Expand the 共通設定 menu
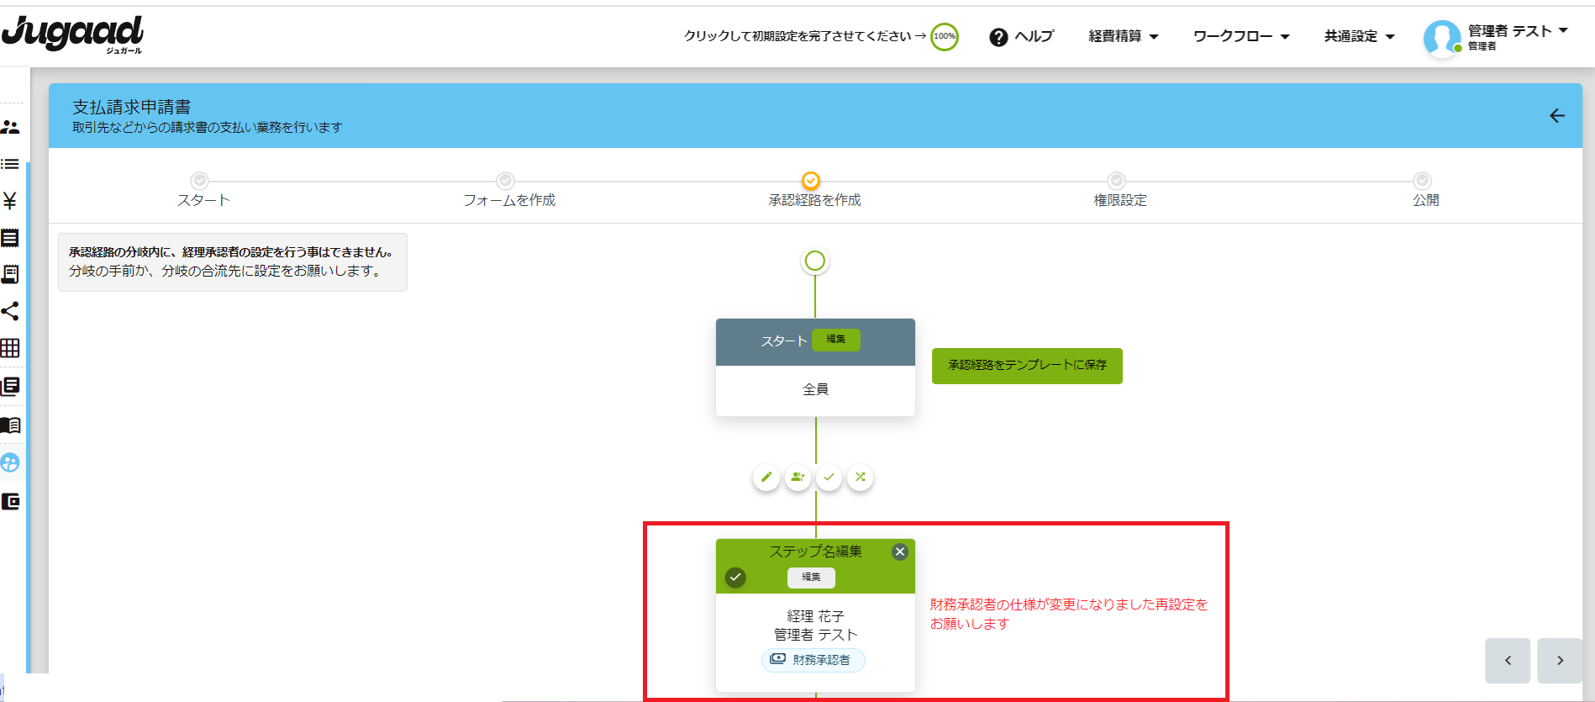Screen dimensions: 1595x702 point(1360,36)
